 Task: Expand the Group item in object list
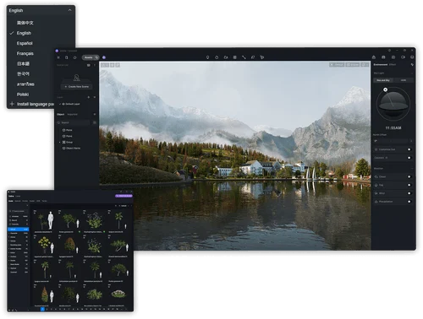point(60,143)
